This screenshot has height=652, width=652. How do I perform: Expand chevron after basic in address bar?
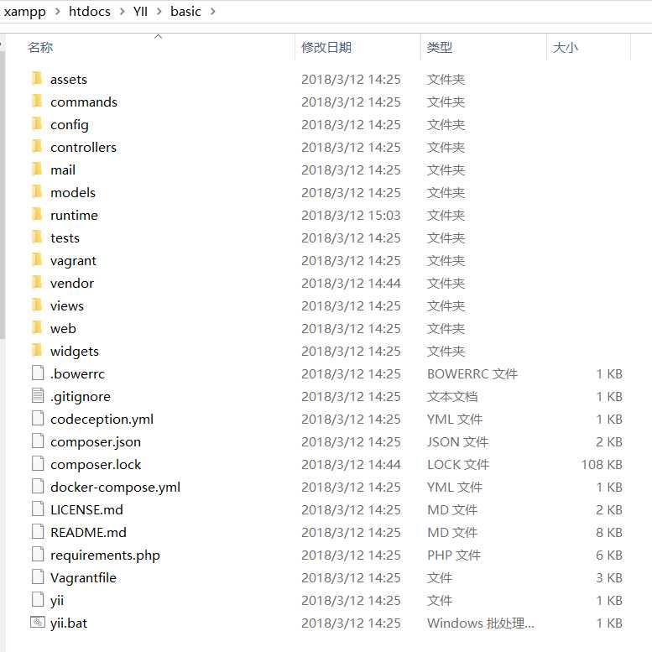click(x=212, y=12)
